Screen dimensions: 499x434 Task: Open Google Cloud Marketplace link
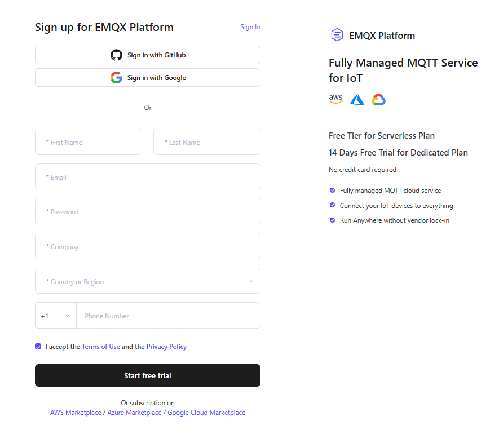click(206, 413)
